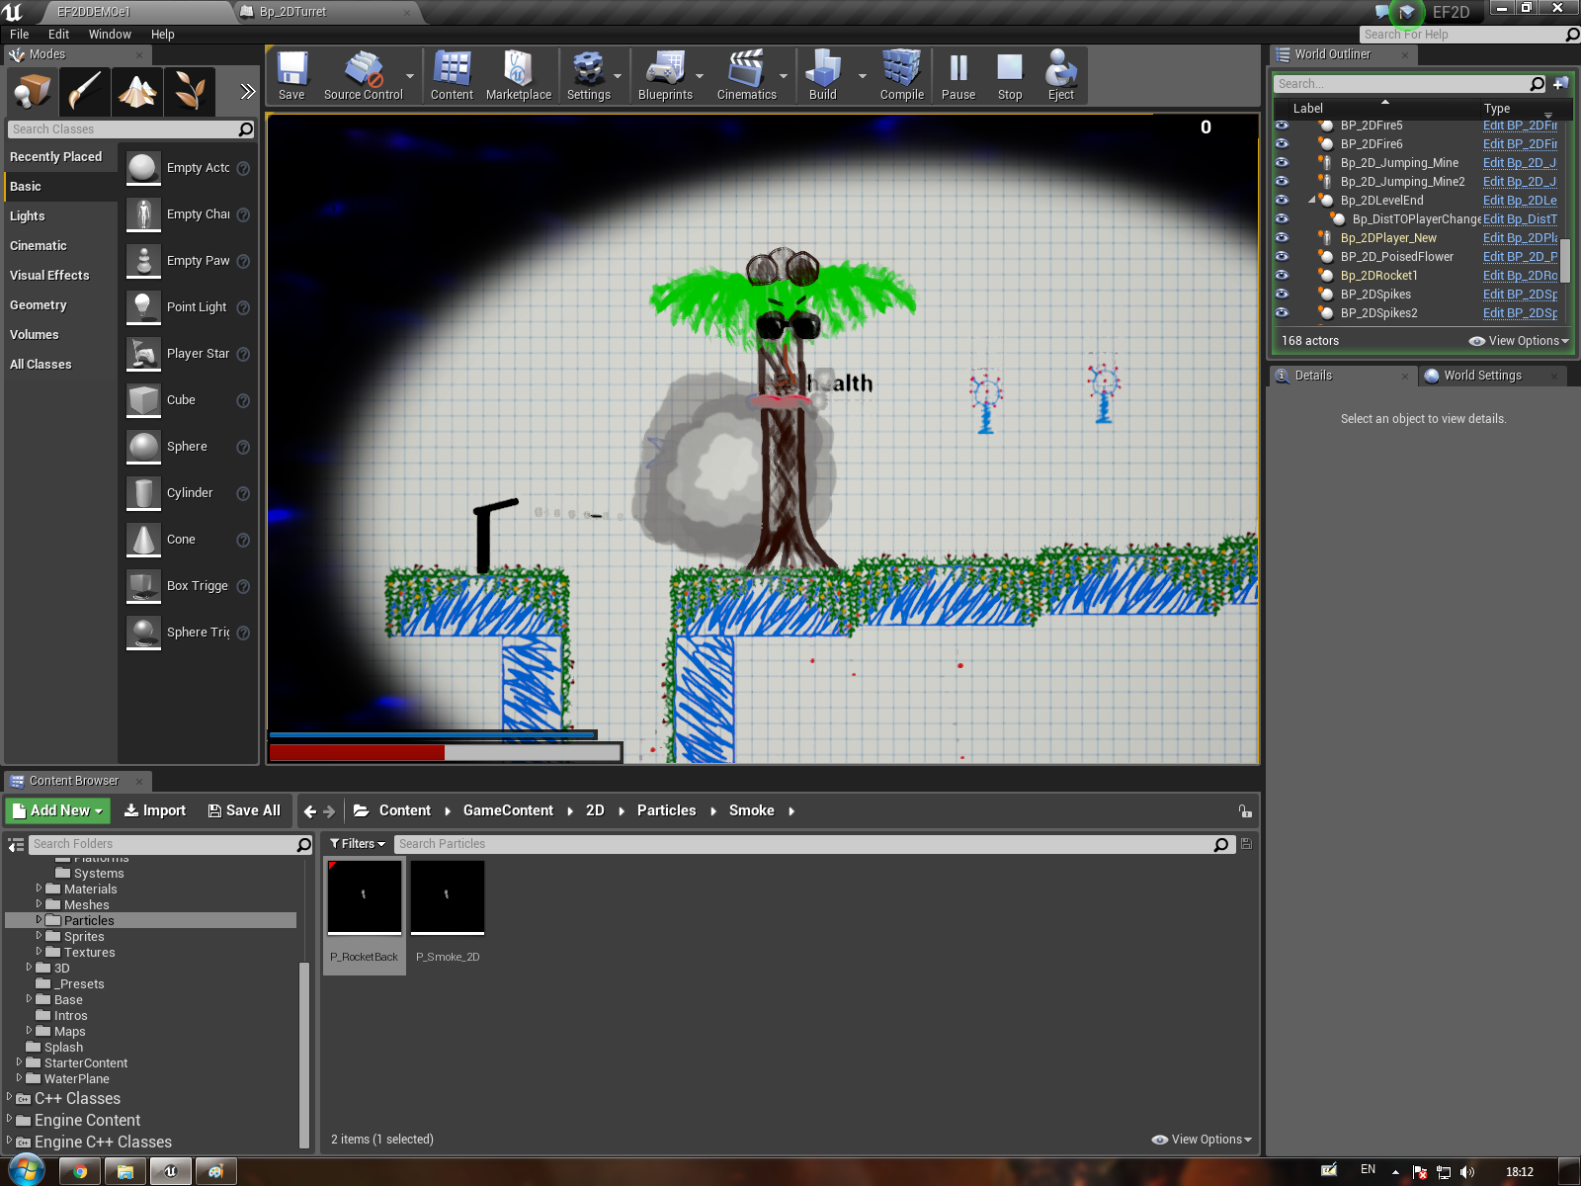Open Edit BP_2DSpikes2 blueprint link
The width and height of the screenshot is (1581, 1186).
[x=1520, y=313]
